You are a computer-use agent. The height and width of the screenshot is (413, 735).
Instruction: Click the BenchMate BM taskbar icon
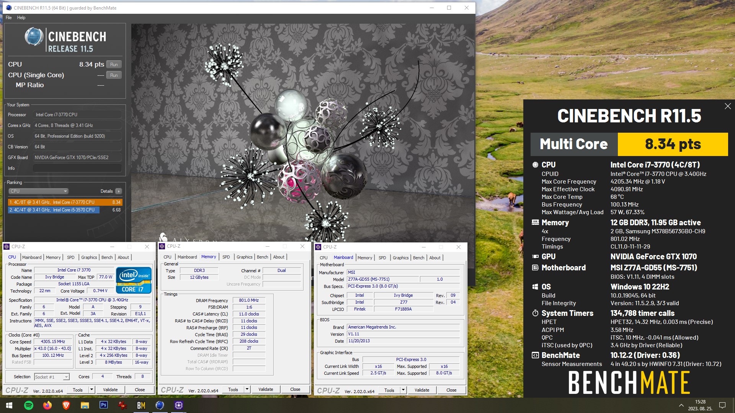click(x=141, y=405)
